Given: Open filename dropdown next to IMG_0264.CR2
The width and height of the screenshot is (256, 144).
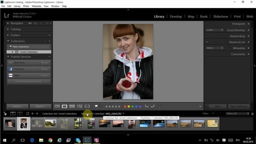Looking at the screenshot, I should pos(124,114).
